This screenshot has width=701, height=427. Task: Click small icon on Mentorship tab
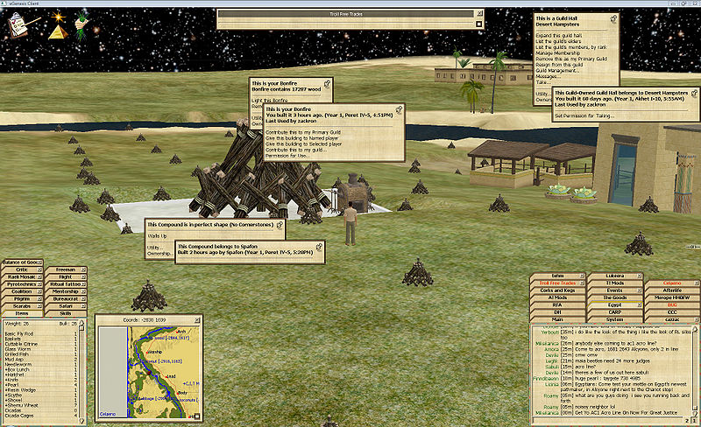click(83, 291)
